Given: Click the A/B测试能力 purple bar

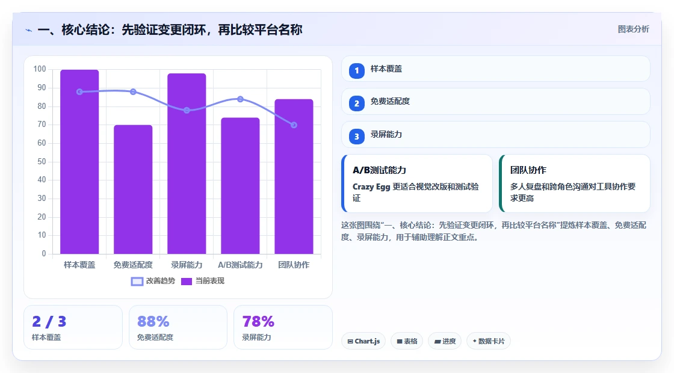Looking at the screenshot, I should [x=240, y=186].
